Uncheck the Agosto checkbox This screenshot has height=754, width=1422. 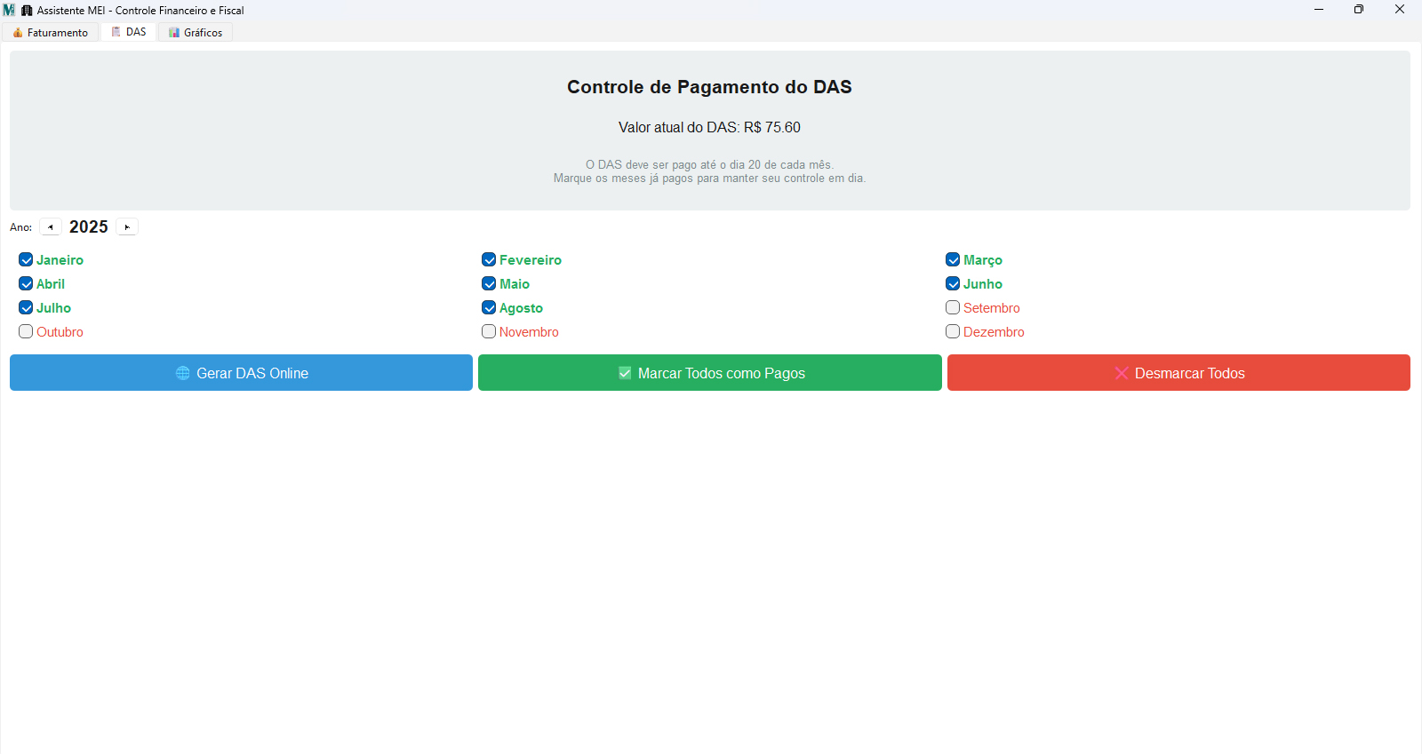click(489, 308)
